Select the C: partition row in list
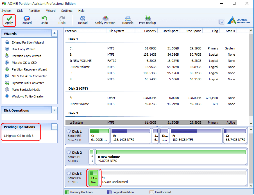254x195 pixels. pos(151,48)
